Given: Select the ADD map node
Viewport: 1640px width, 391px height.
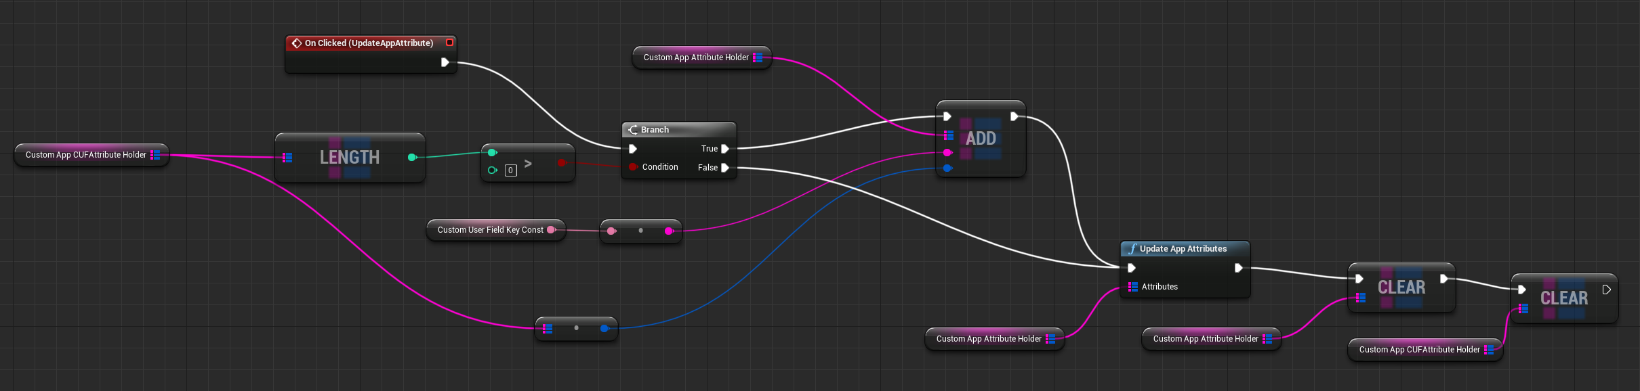Looking at the screenshot, I should (981, 139).
